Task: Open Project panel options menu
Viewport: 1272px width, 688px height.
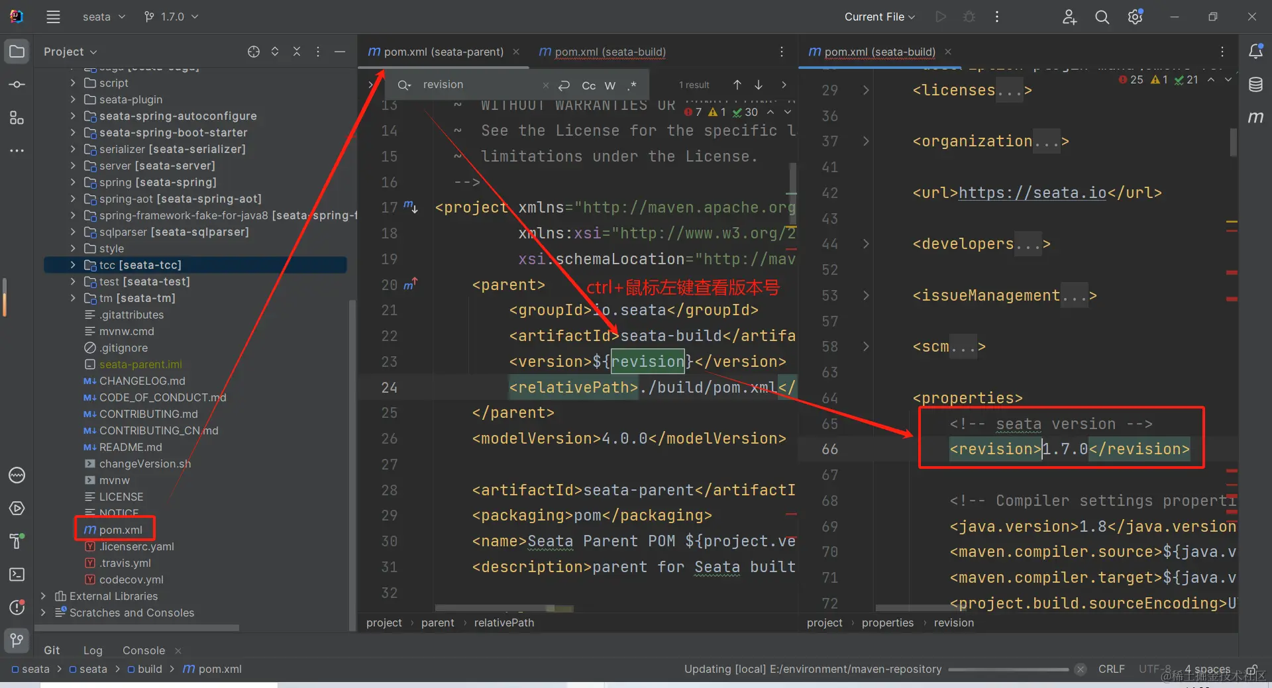Action: tap(318, 52)
